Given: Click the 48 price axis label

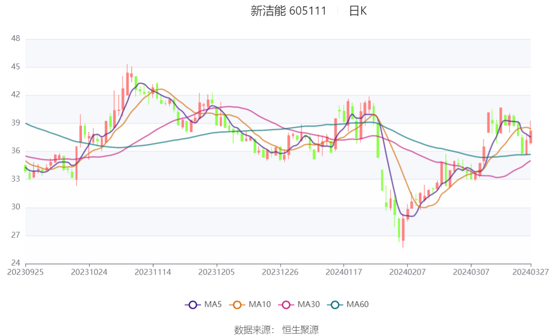Looking at the screenshot, I should [x=15, y=39].
